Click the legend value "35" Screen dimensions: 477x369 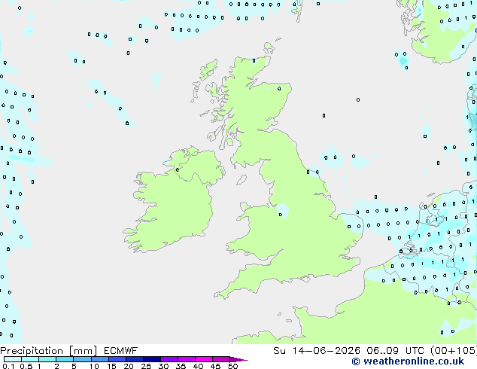coord(181,366)
